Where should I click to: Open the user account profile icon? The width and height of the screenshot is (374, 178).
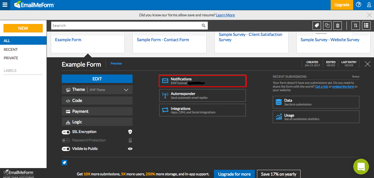tap(369, 5)
